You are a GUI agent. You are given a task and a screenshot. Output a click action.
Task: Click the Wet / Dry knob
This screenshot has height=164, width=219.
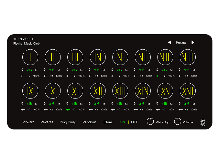click(150, 121)
